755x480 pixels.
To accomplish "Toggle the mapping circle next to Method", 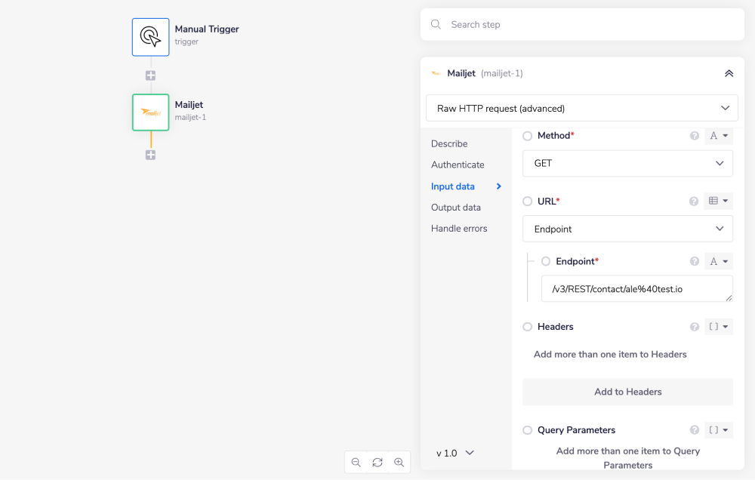I will (x=526, y=136).
